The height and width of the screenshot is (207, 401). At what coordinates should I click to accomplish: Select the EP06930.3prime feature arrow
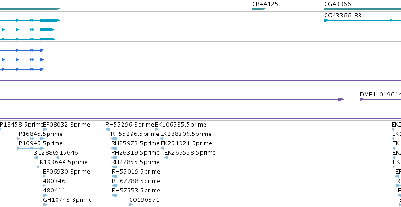click(44, 176)
